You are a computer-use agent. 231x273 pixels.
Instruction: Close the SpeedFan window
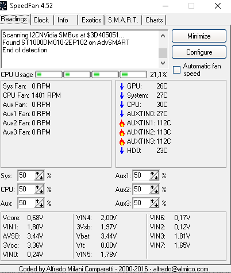[218, 6]
